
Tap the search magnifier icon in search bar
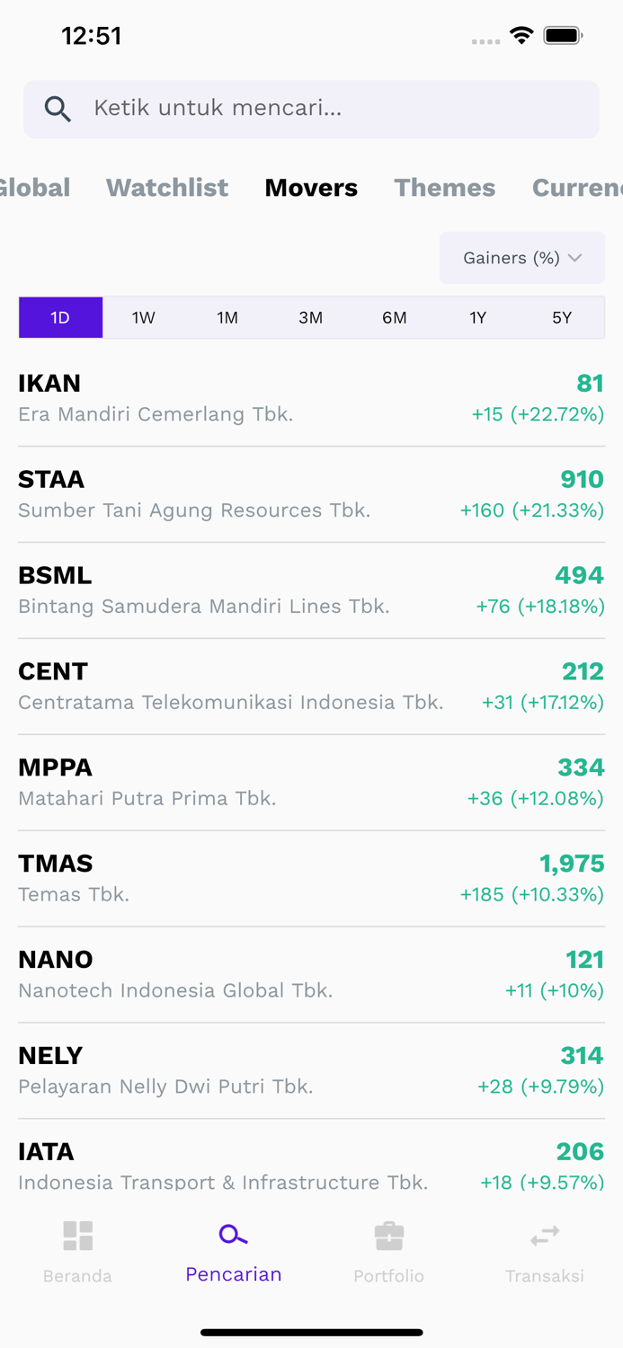click(58, 108)
